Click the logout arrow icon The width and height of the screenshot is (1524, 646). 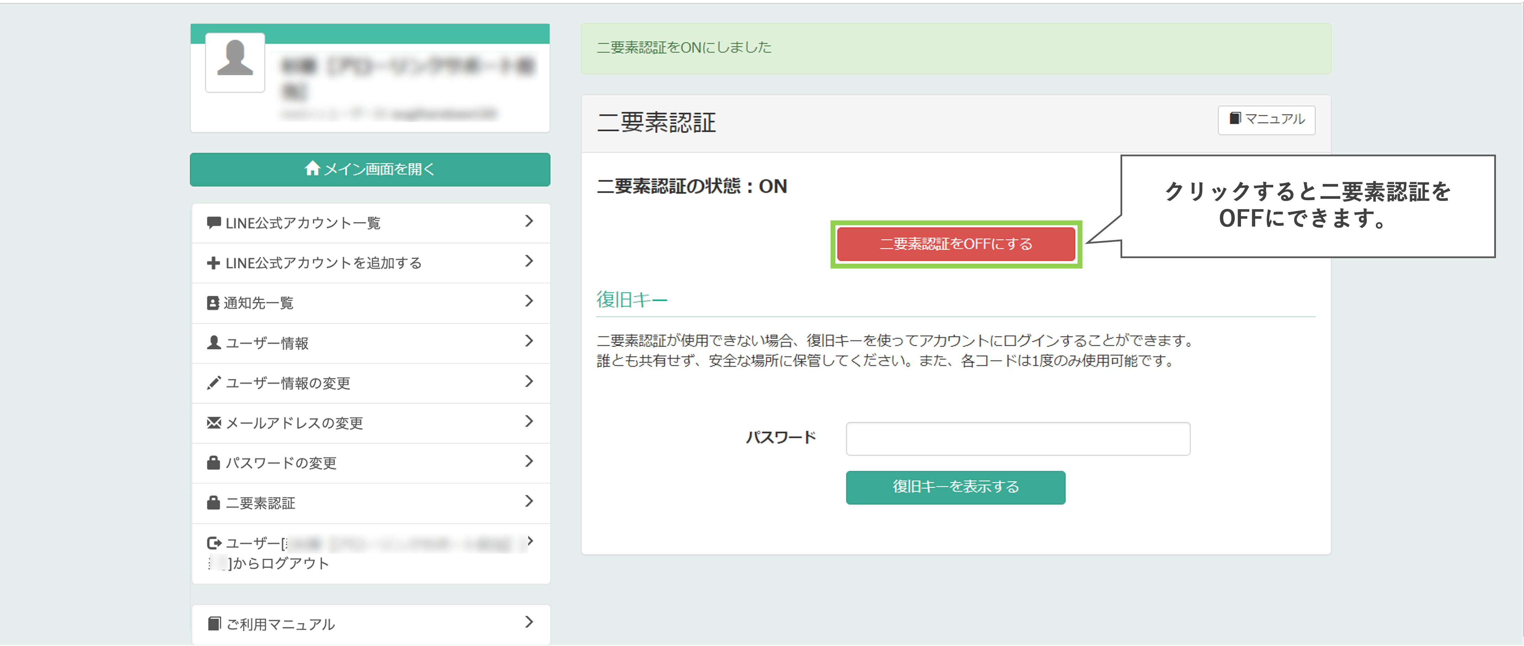point(214,543)
